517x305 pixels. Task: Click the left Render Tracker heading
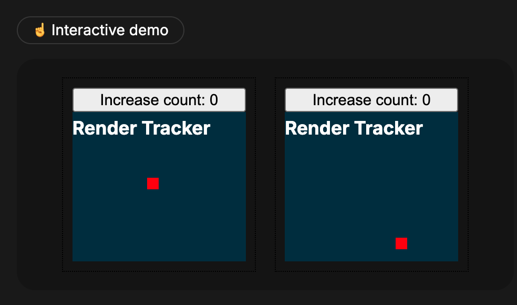pyautogui.click(x=141, y=128)
